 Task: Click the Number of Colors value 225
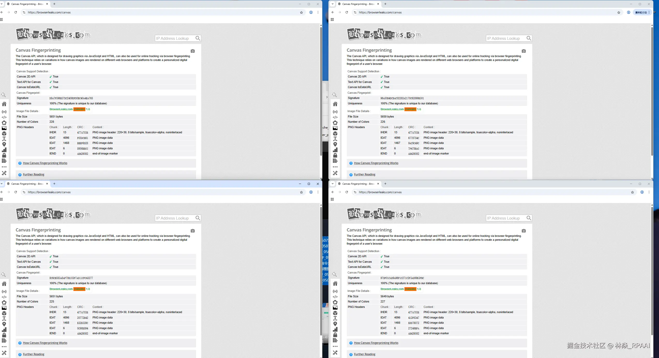[52, 301]
